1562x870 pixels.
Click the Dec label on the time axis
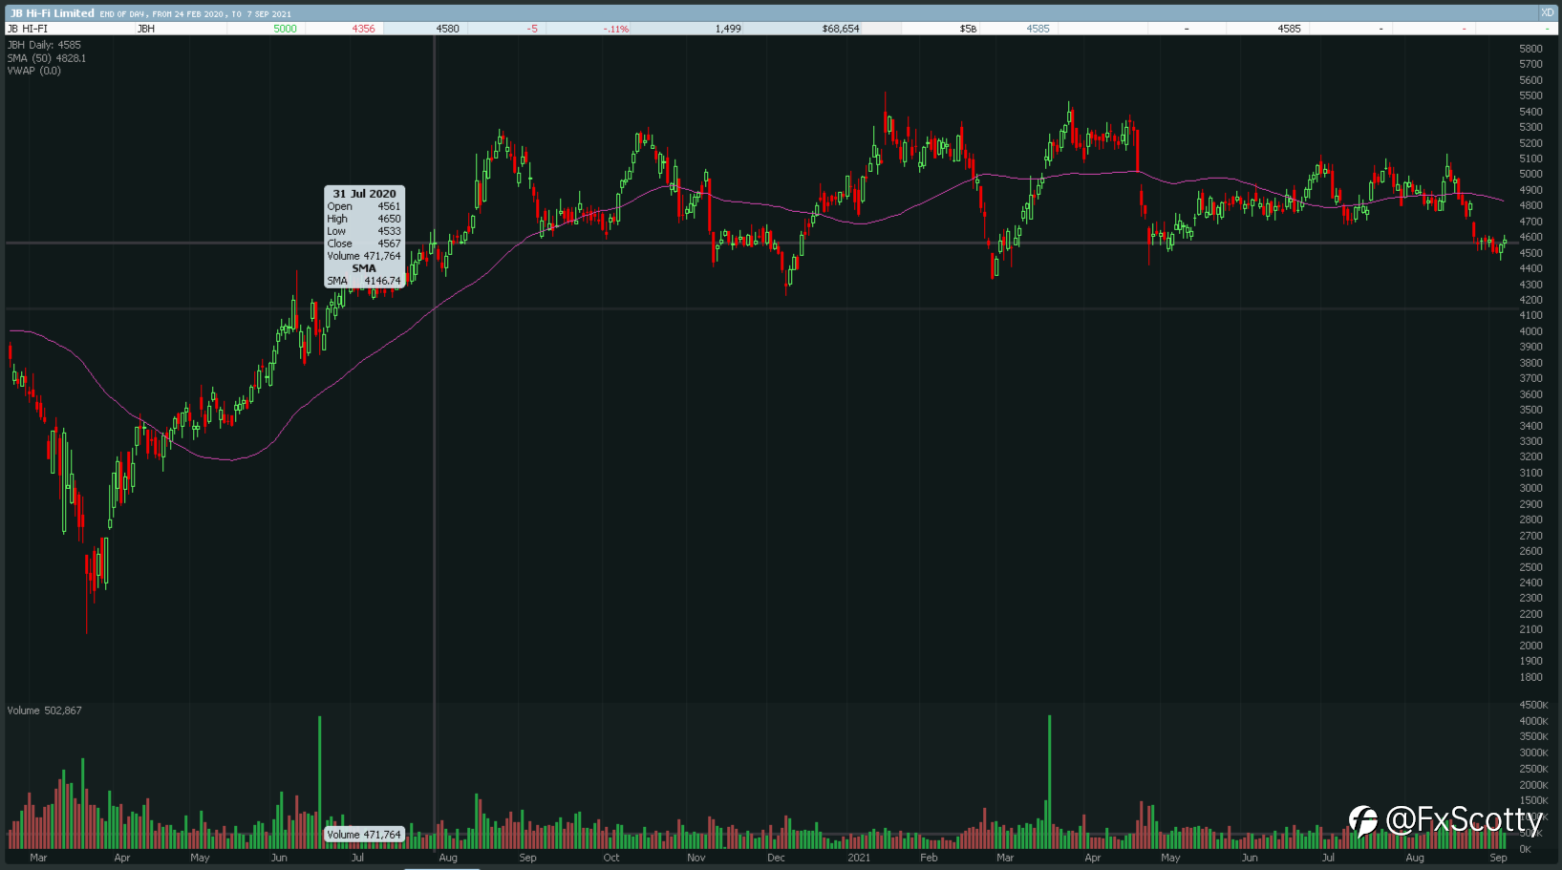tap(776, 858)
